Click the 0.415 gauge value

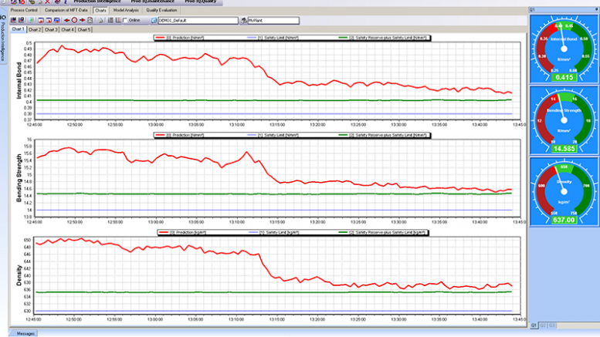click(564, 77)
